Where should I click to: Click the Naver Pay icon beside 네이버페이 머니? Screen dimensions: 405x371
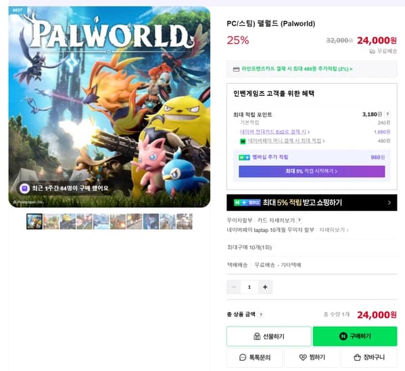coord(243,141)
